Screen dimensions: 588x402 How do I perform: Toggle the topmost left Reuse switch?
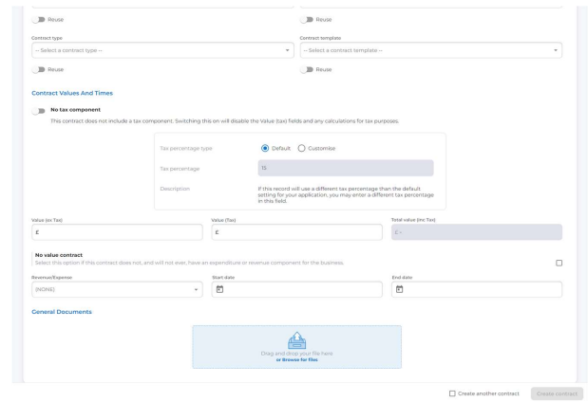tap(37, 18)
